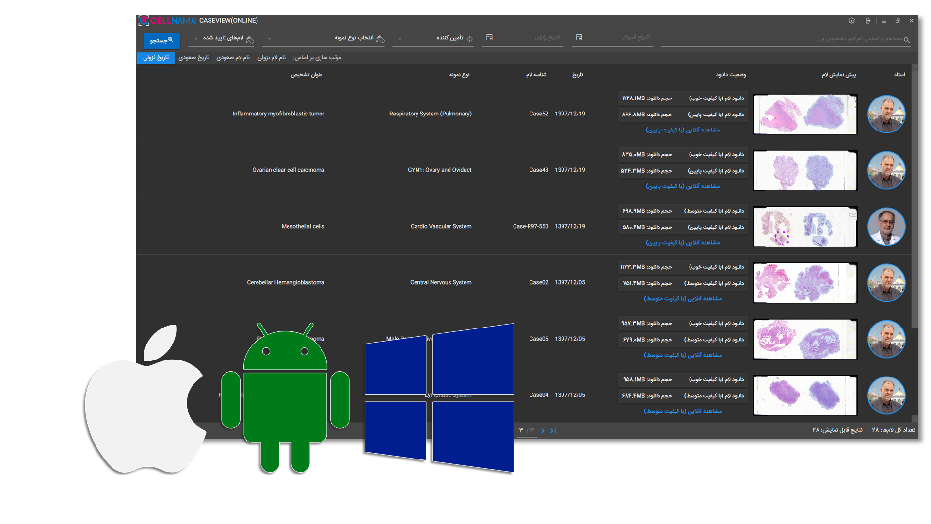Image resolution: width=931 pixels, height=524 pixels.
Task: Download Case02 slide, good quality 1173.3MB
Action: point(682,267)
